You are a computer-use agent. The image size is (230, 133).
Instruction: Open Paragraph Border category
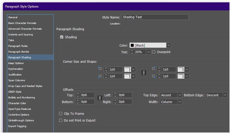pos(30,52)
